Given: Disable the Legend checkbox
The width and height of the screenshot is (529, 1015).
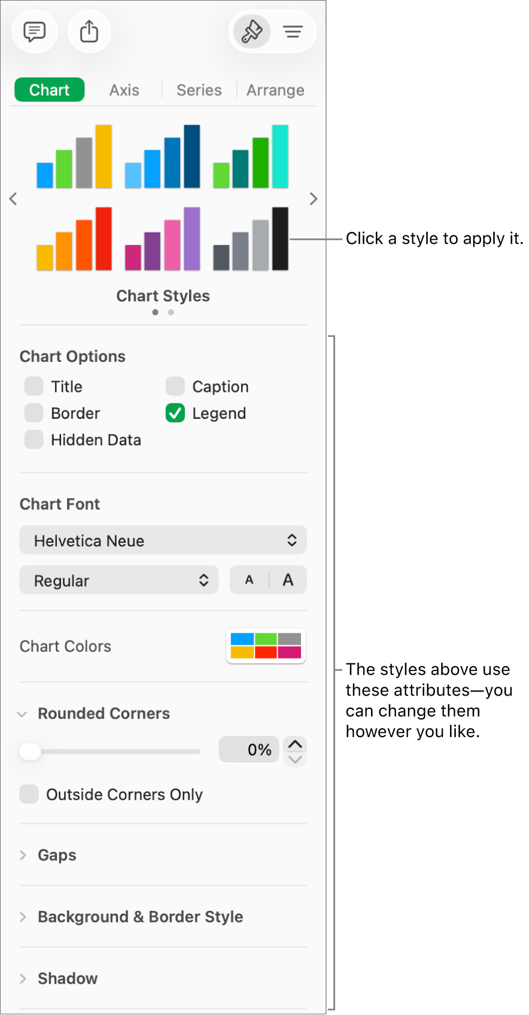Looking at the screenshot, I should pos(174,413).
